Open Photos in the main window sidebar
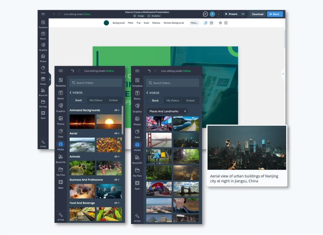The image size is (323, 235). [43, 58]
